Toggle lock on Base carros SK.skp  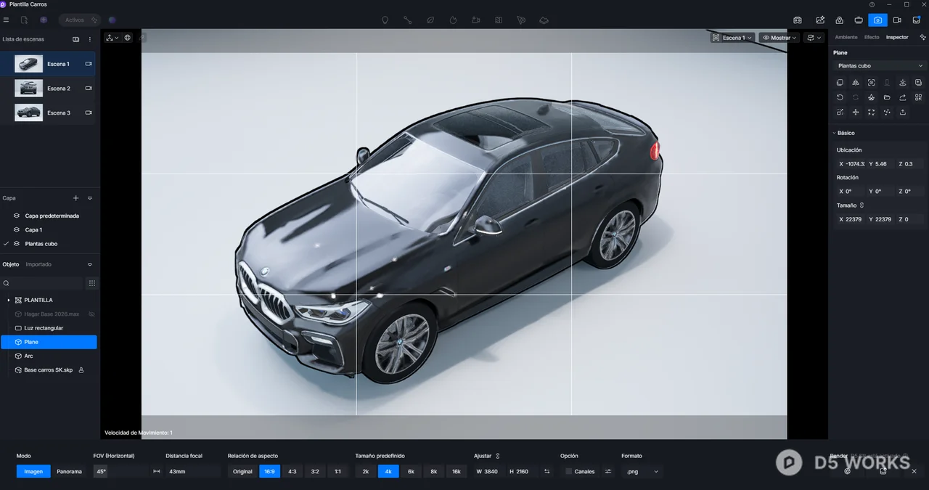click(x=81, y=370)
